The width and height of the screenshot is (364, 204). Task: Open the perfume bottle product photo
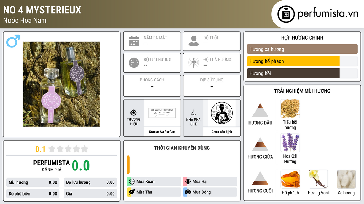coord(62,84)
